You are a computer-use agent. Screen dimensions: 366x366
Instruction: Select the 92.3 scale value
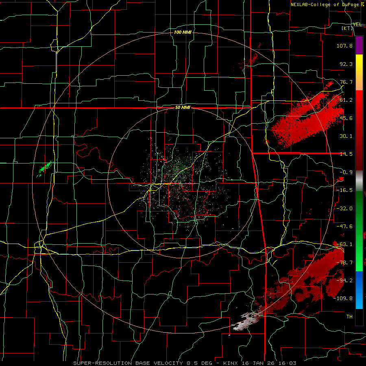346,64
